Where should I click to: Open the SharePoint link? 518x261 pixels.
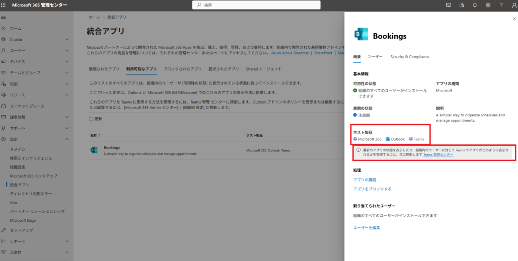(x=323, y=53)
